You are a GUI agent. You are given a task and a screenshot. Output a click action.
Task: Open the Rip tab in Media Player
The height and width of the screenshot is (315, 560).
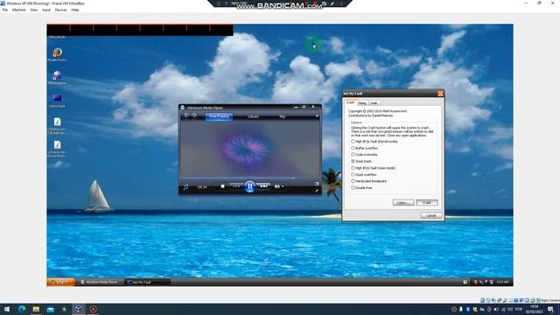click(282, 116)
